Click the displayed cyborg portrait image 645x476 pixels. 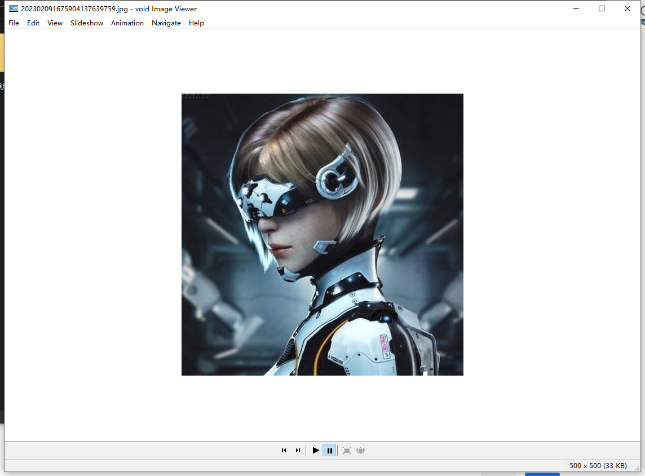(322, 234)
